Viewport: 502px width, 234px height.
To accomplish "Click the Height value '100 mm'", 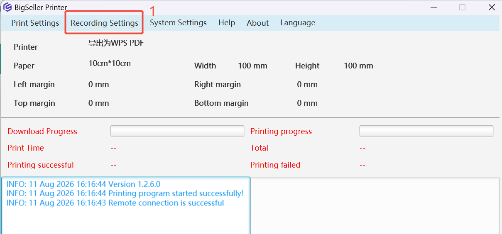I will coord(358,66).
